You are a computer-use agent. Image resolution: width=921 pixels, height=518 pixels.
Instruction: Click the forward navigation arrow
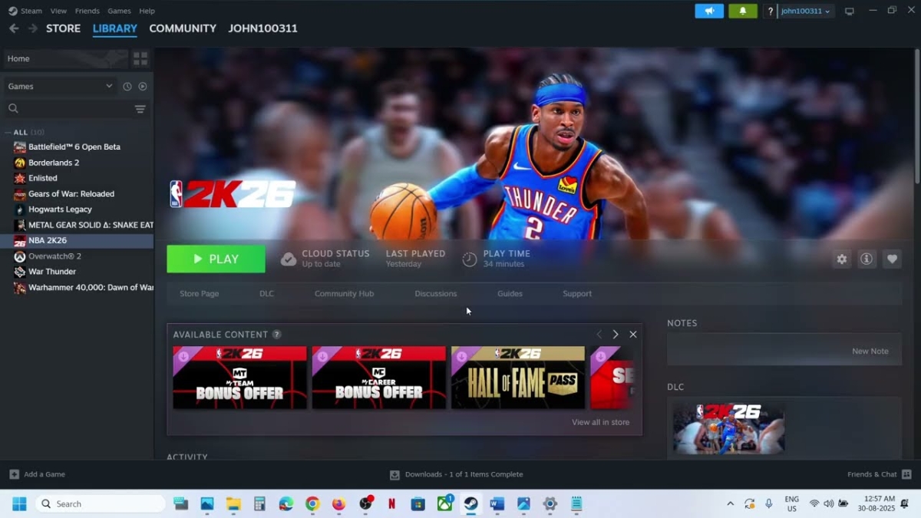pos(32,28)
